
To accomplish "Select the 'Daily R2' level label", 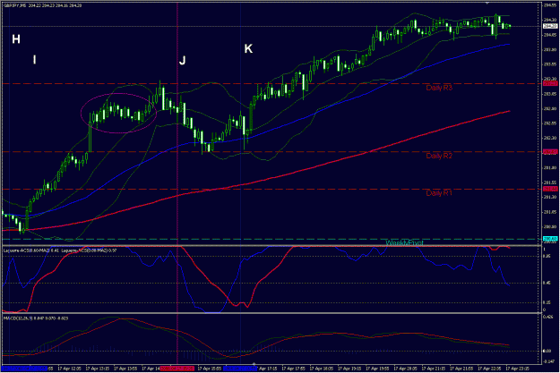I will pyautogui.click(x=439, y=156).
